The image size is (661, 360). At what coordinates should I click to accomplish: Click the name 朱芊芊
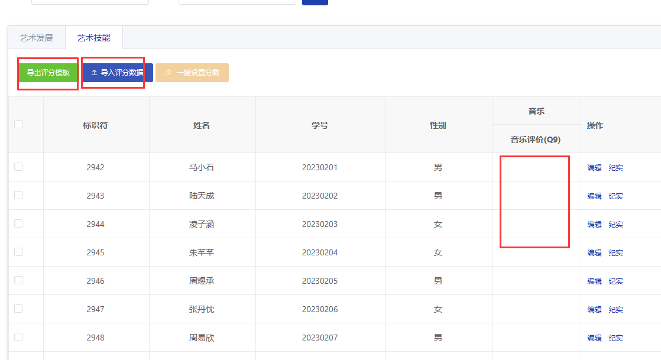(x=202, y=252)
